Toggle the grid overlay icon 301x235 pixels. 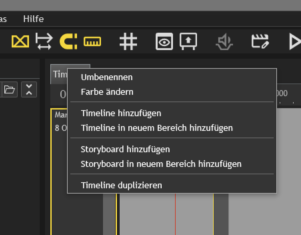click(128, 41)
